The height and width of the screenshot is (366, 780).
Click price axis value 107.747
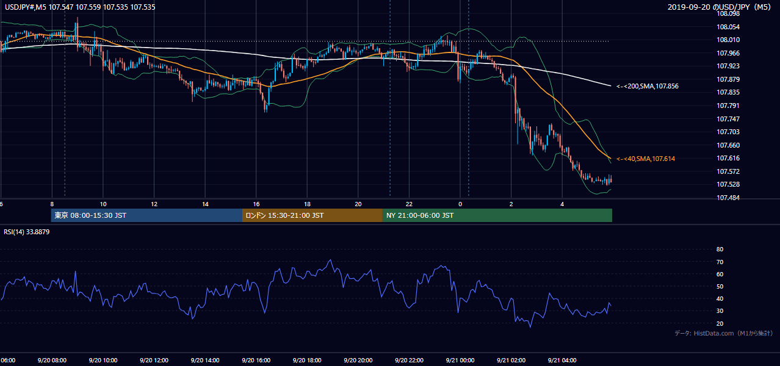click(729, 119)
